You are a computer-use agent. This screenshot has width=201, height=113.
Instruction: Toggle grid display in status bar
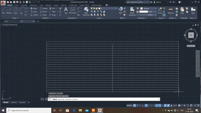(134, 105)
